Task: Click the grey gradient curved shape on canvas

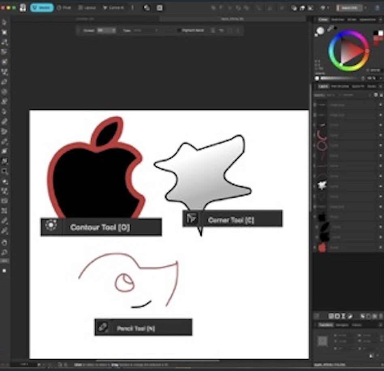Action: coord(203,176)
